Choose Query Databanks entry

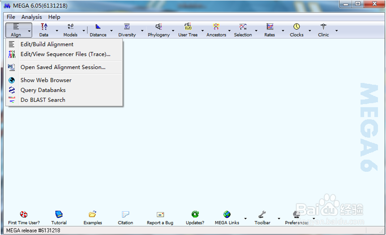(x=64, y=90)
